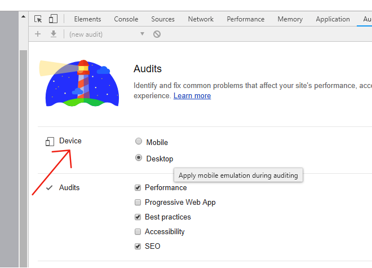
Task: Click the Device icon beside the label
Action: coord(50,142)
